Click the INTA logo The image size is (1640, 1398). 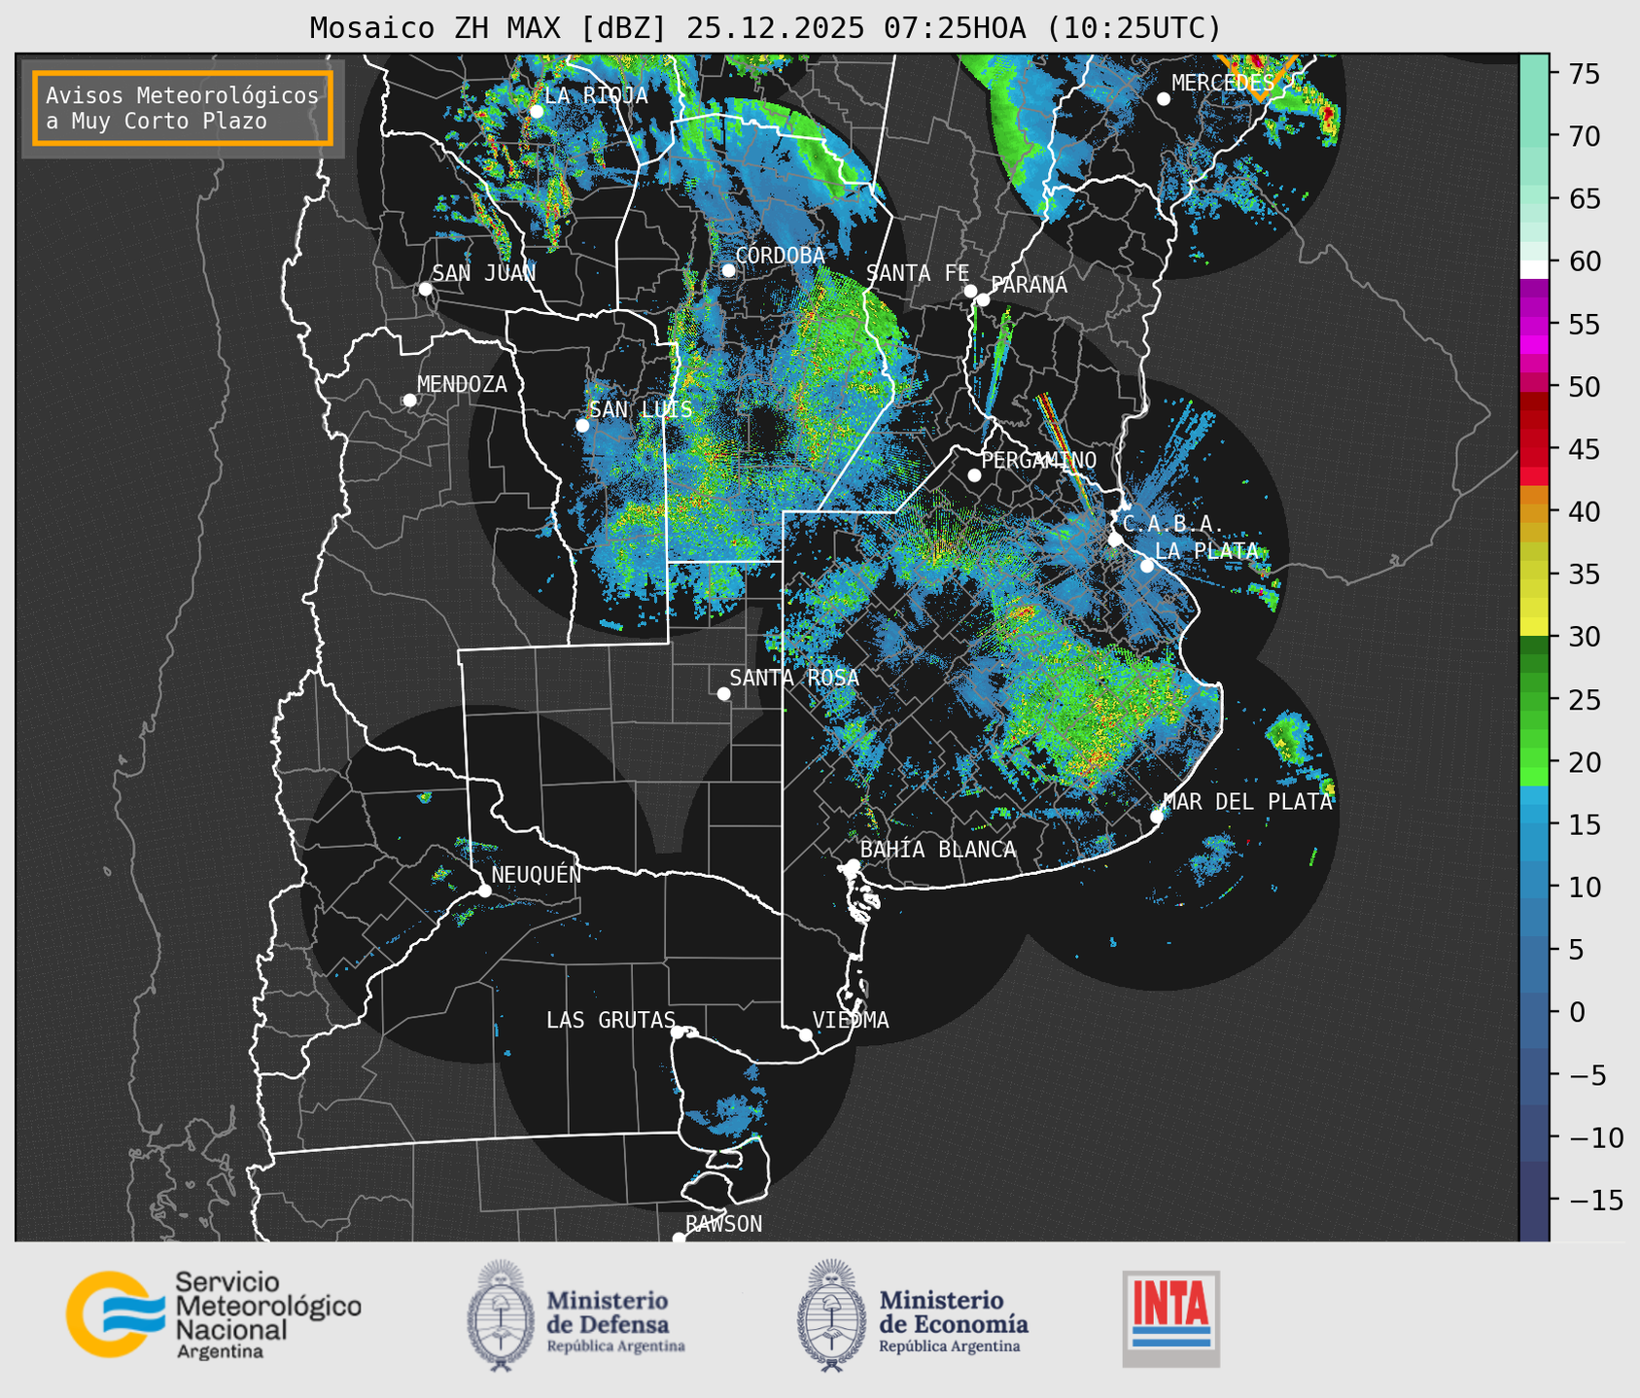coord(1170,1318)
